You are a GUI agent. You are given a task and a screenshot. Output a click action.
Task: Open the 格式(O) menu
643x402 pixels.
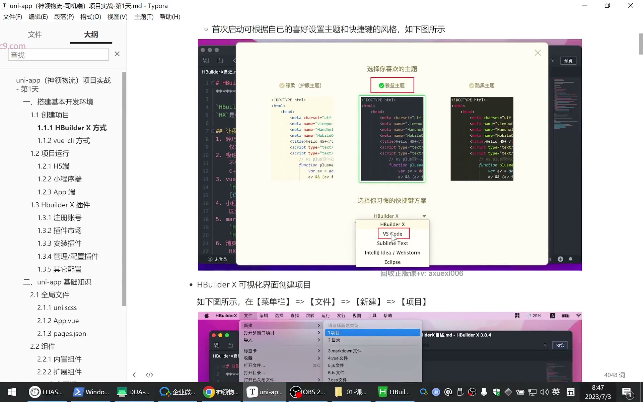[x=90, y=17]
